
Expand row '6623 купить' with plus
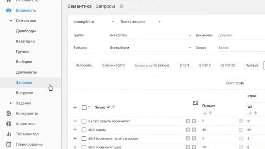(75, 130)
